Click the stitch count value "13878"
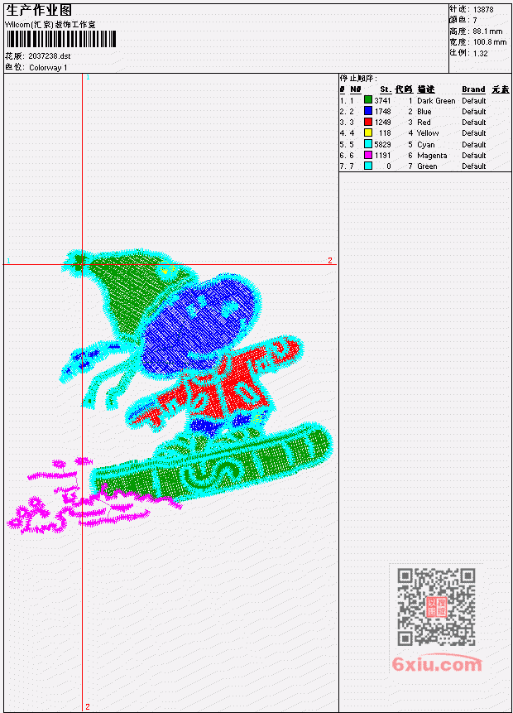This screenshot has height=713, width=513. [x=483, y=10]
